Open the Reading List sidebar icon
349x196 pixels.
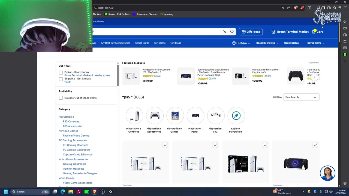pos(345,48)
